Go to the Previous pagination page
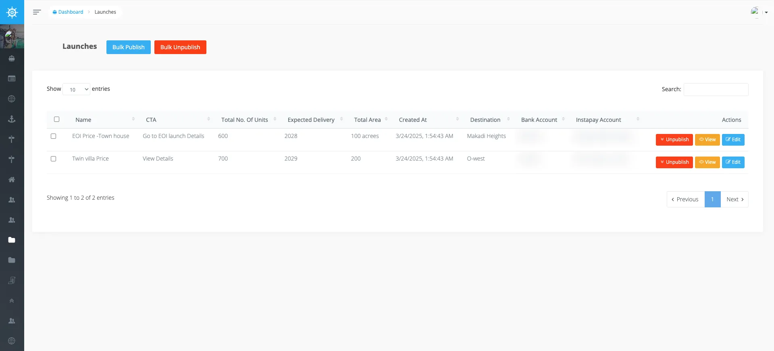Image resolution: width=774 pixels, height=351 pixels. (685, 199)
